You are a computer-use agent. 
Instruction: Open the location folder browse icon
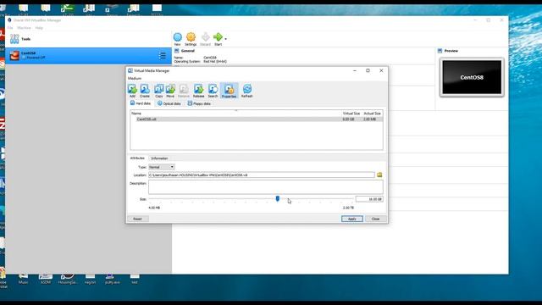click(379, 175)
